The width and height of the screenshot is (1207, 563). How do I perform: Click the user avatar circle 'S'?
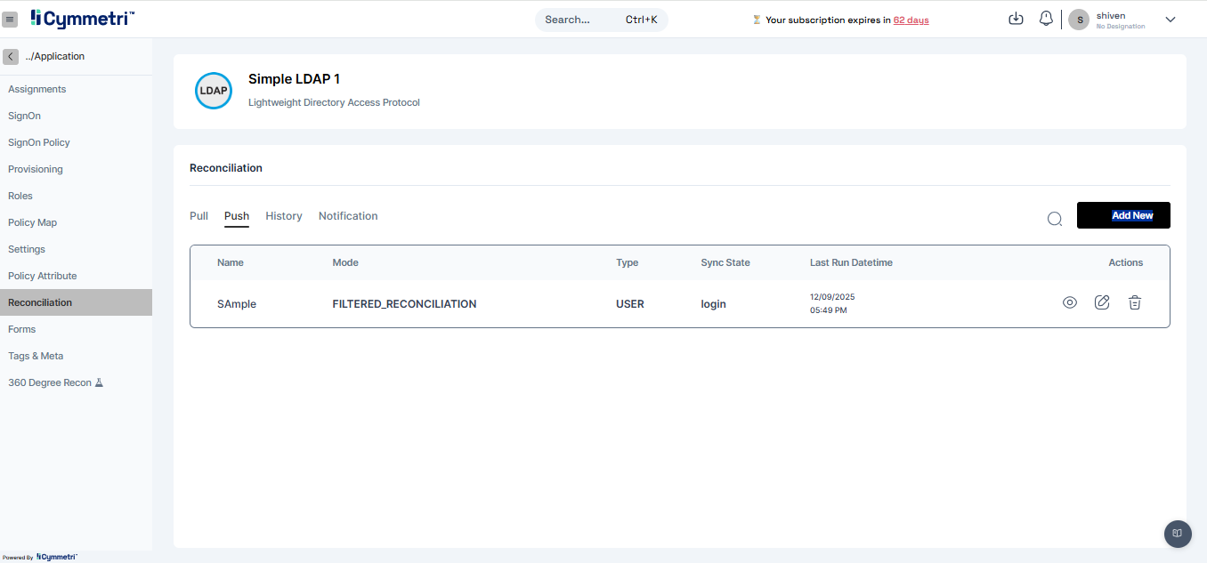pyautogui.click(x=1079, y=20)
